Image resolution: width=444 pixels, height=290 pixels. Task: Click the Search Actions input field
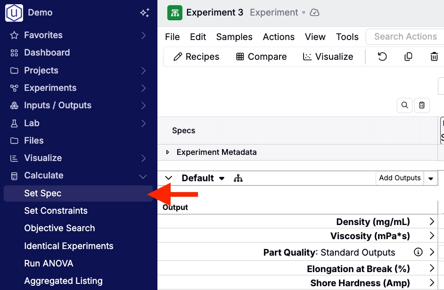pos(405,37)
